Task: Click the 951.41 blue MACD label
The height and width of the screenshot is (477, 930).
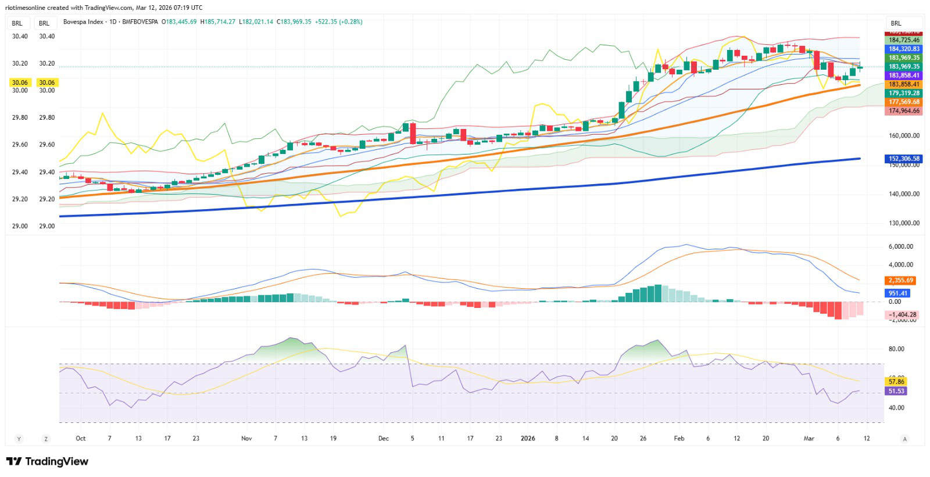Action: click(897, 293)
